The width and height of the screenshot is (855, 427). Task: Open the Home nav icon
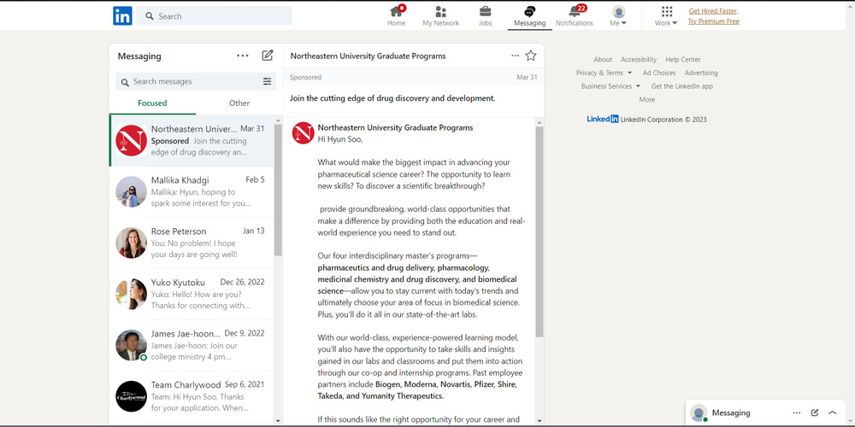tap(397, 15)
